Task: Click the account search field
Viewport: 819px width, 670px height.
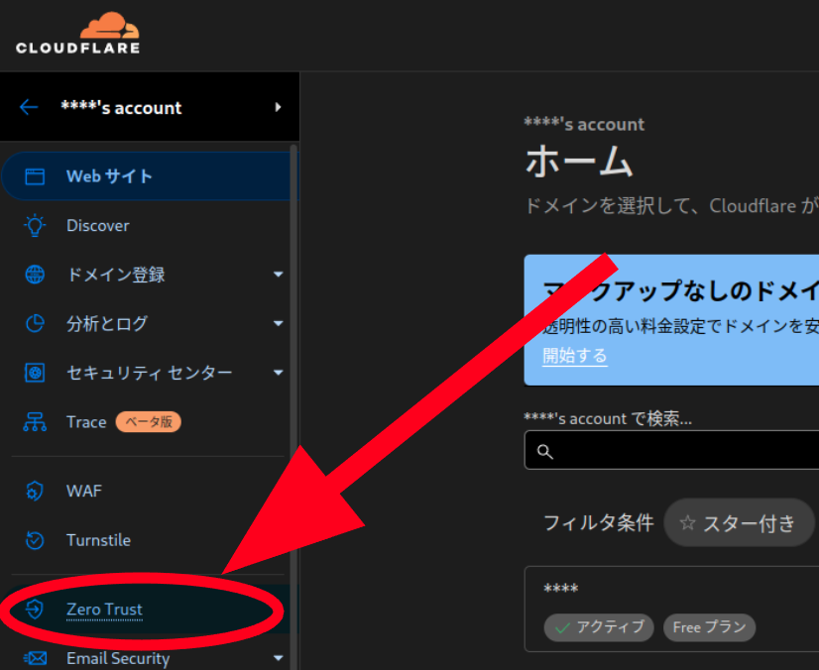Action: [x=671, y=450]
